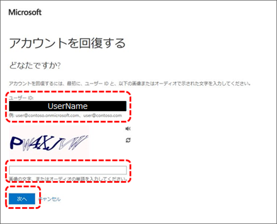
Task: Click the 次へ button
Action: click(22, 199)
